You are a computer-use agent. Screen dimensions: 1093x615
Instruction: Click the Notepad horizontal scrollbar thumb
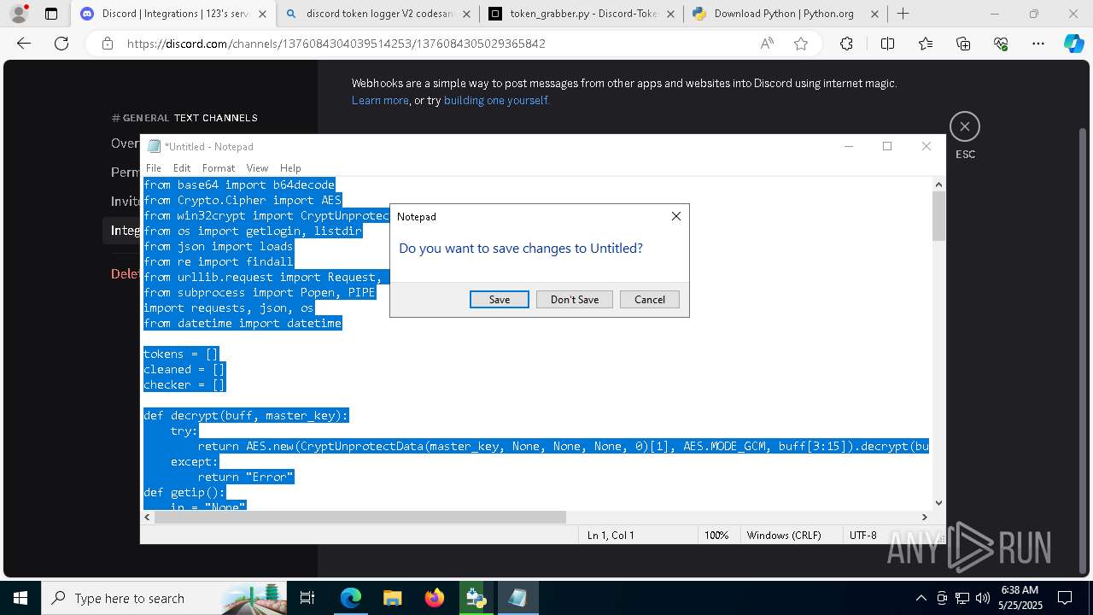pyautogui.click(x=360, y=517)
